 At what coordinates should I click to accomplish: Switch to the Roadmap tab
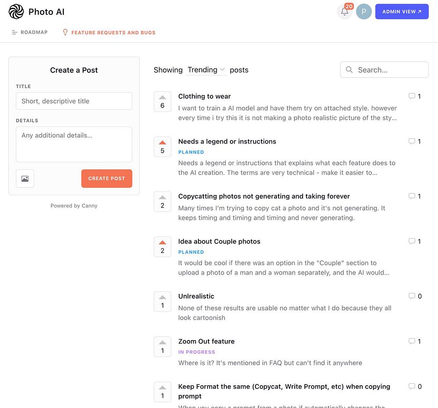point(30,32)
